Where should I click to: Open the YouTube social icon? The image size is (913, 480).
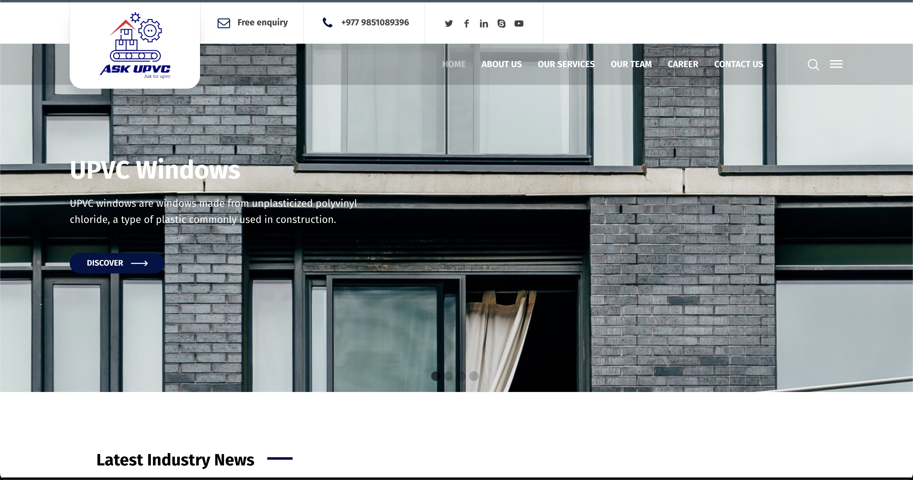tap(519, 23)
